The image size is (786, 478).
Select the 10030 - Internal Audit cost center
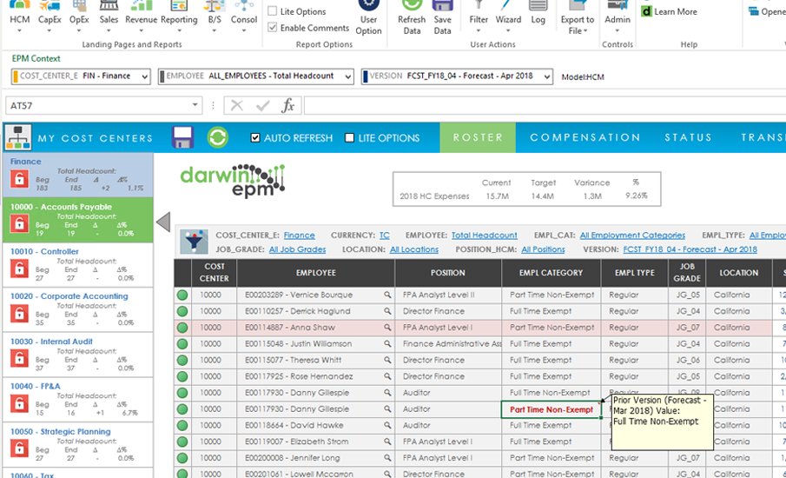77,355
